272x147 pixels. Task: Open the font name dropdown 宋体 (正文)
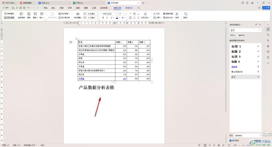point(109,14)
